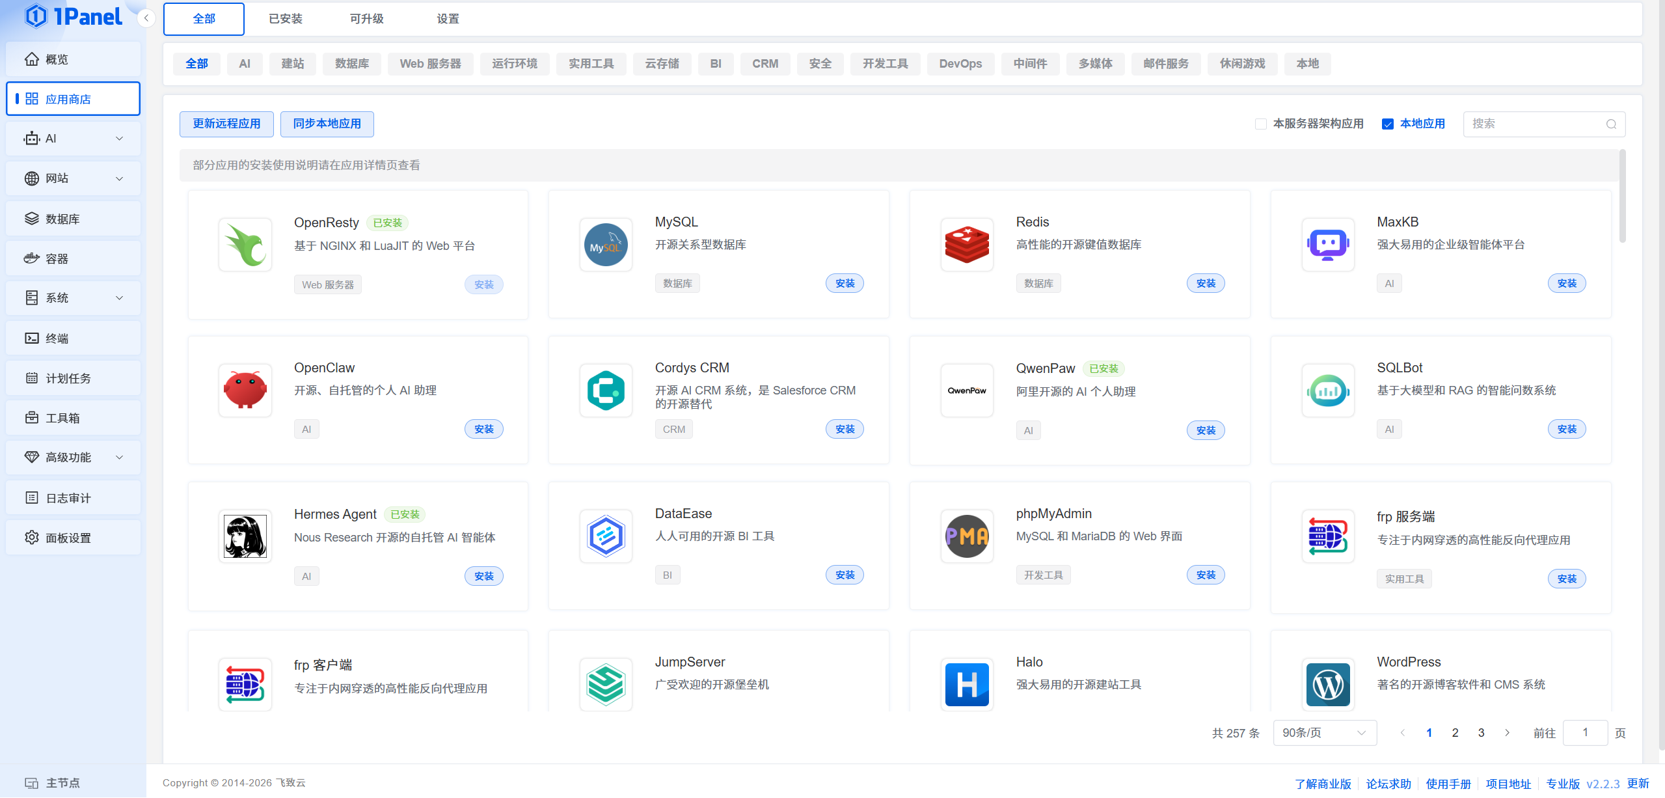Collapse the sidebar with the arrow button

[x=146, y=18]
